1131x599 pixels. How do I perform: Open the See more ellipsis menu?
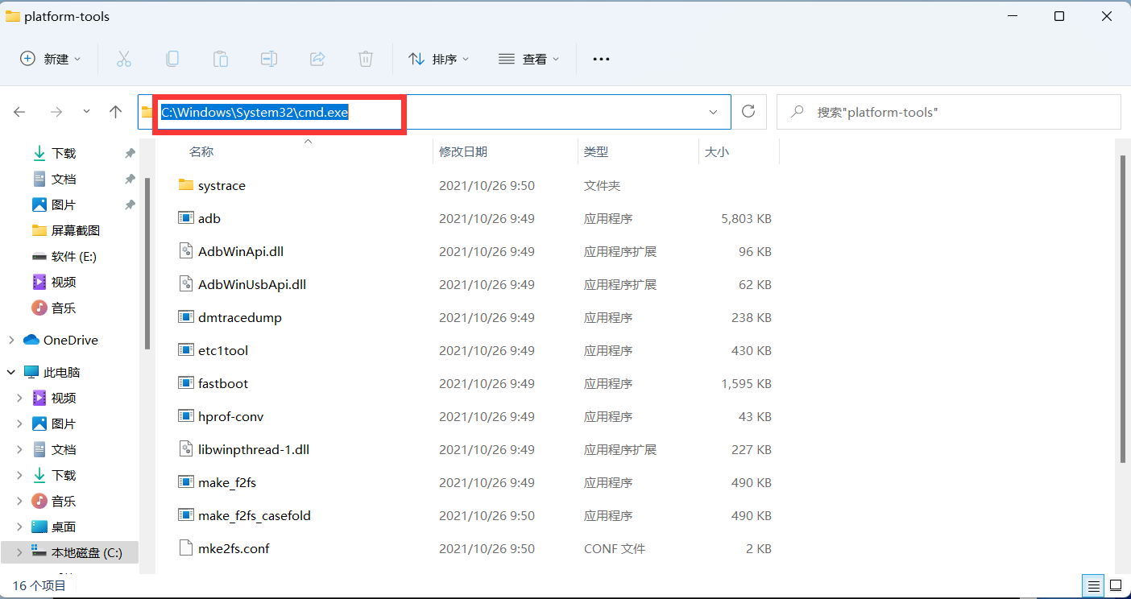(x=601, y=59)
